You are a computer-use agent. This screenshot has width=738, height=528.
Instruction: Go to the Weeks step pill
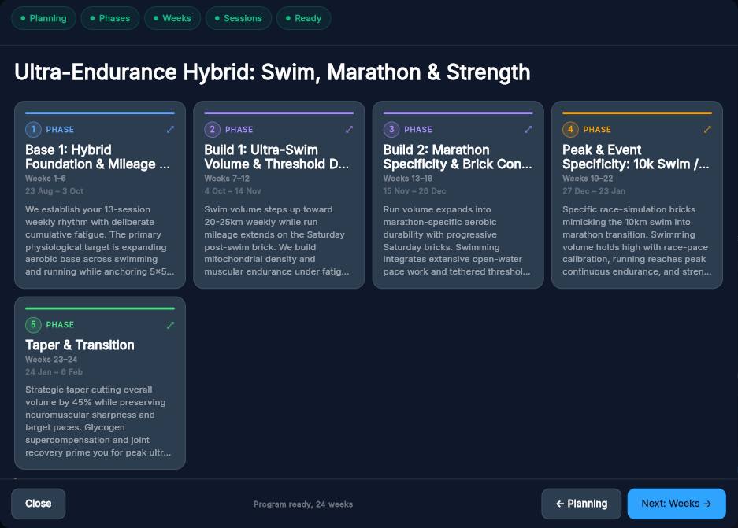tap(172, 18)
